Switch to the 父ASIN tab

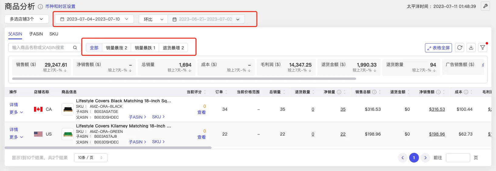click(x=15, y=34)
